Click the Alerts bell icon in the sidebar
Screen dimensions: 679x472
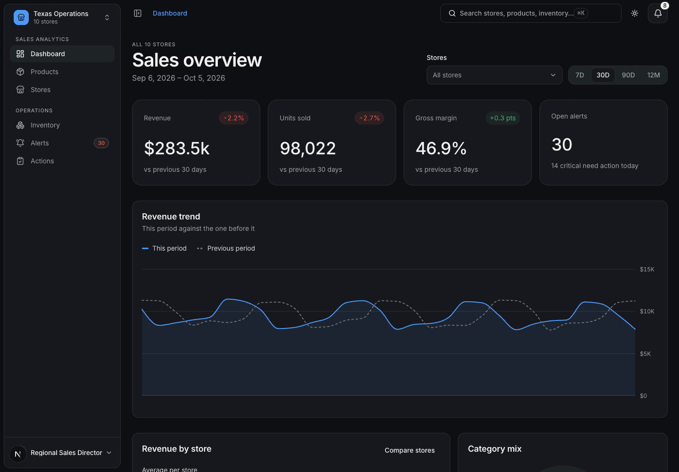click(x=20, y=143)
